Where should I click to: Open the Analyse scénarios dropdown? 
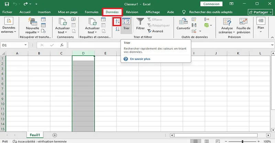click(x=227, y=26)
